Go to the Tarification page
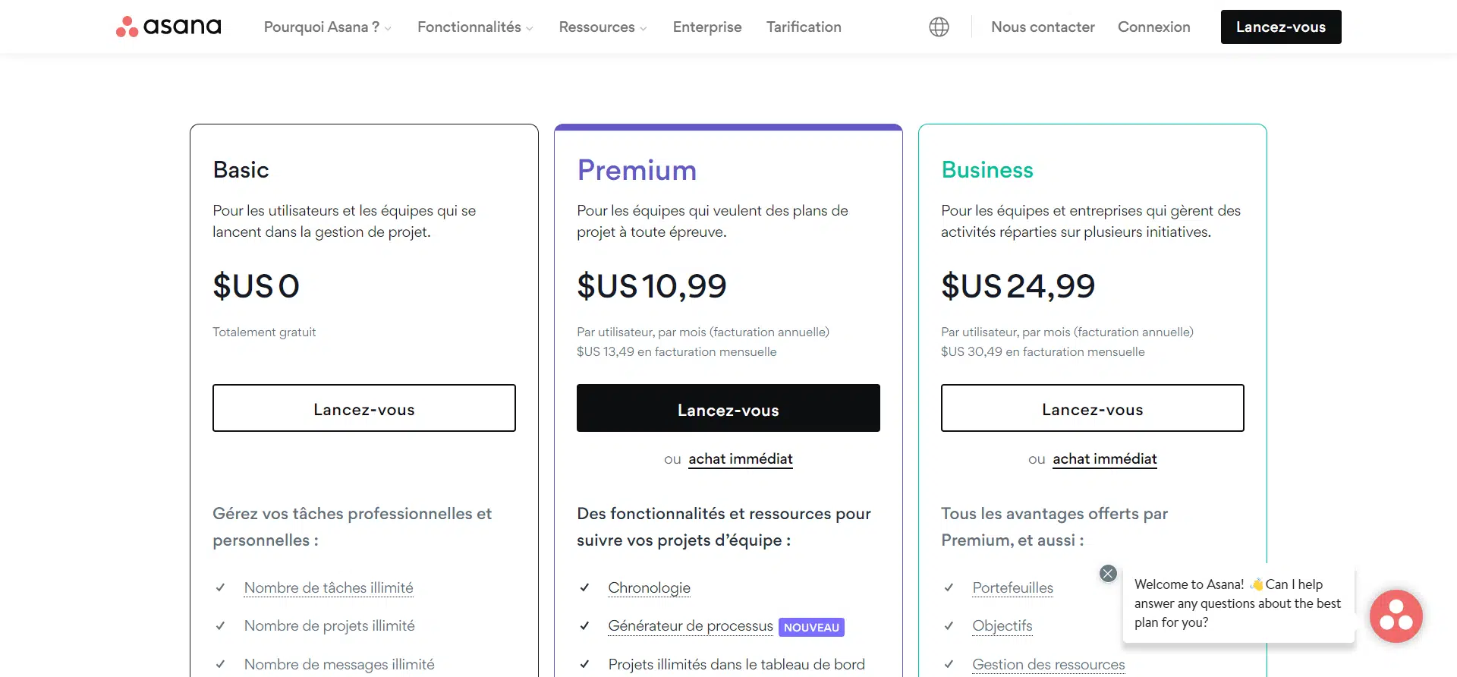This screenshot has height=677, width=1457. click(804, 27)
